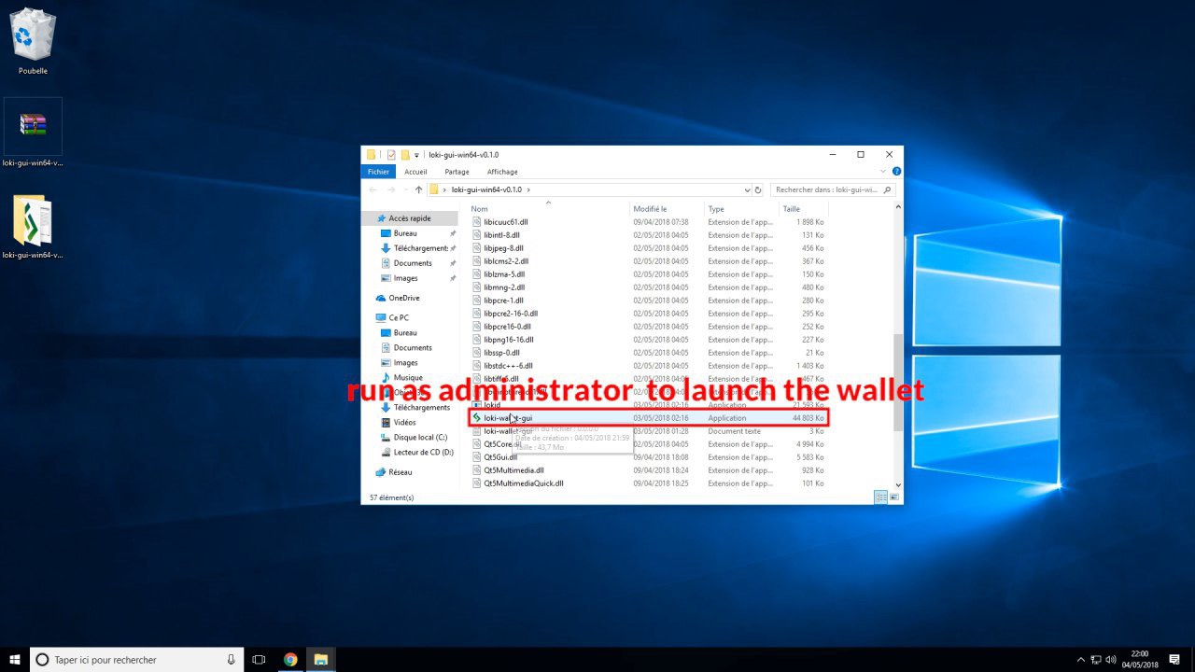The height and width of the screenshot is (672, 1195).
Task: Click the New folder icon in the title bar toolbar
Action: (405, 155)
